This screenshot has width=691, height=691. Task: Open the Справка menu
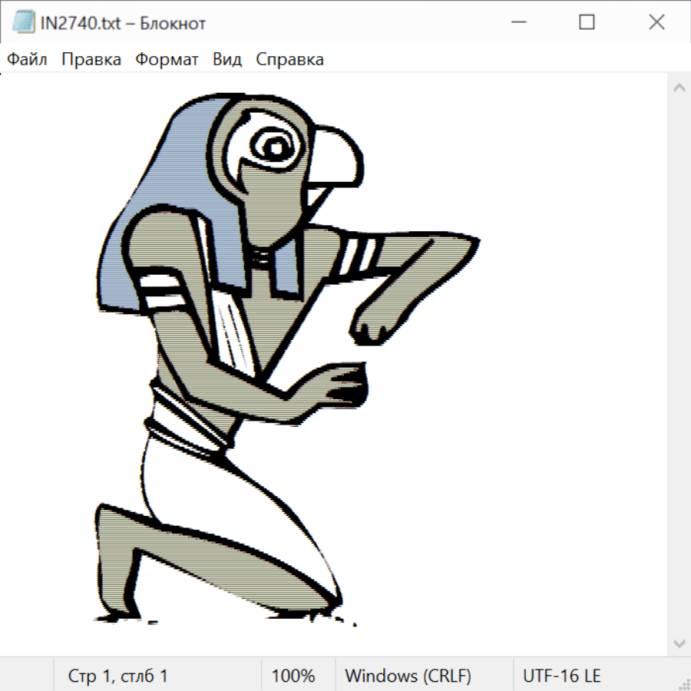289,60
